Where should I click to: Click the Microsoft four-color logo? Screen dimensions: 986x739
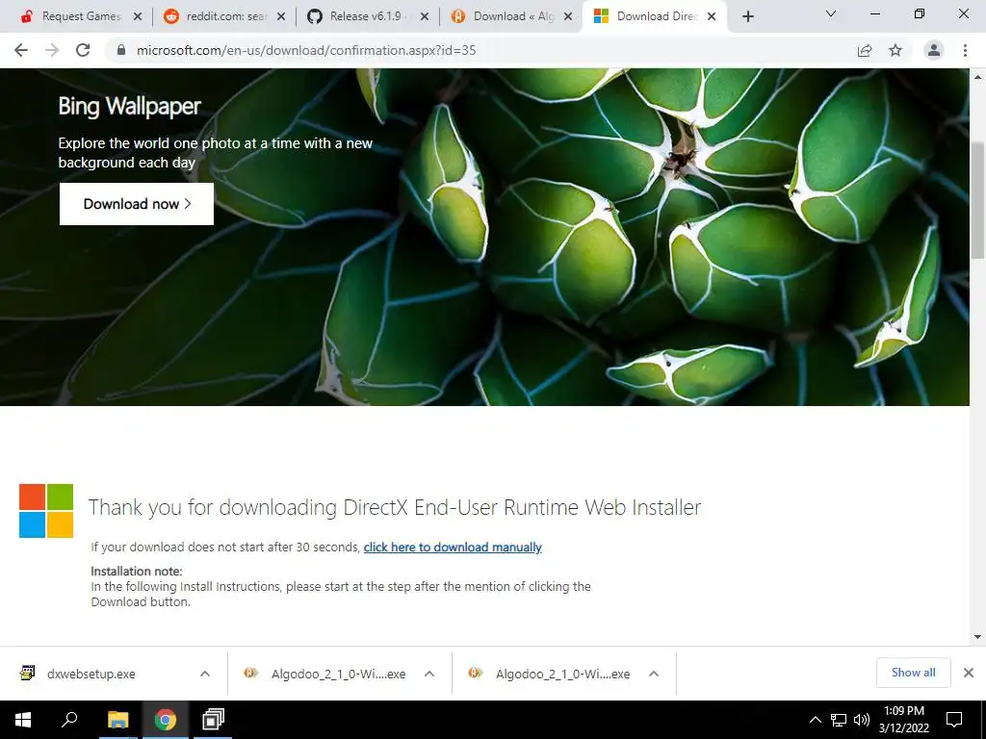[x=46, y=511]
